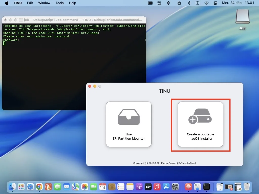Open Bluetooth status in menu bar
The width and height of the screenshot is (259, 194).
point(189,3)
